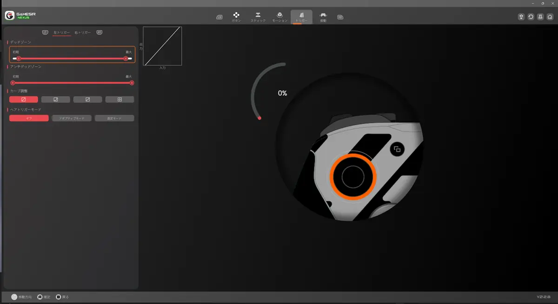This screenshot has height=304, width=558.
Task: Switch to the 右トリガー tab
Action: click(x=83, y=33)
